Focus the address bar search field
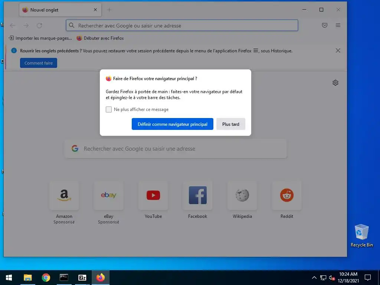 click(182, 26)
